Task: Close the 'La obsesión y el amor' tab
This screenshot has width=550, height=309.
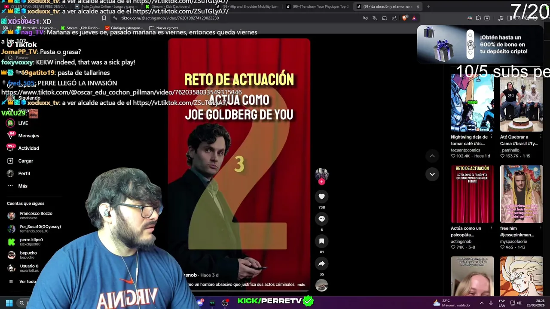Action: click(x=418, y=6)
